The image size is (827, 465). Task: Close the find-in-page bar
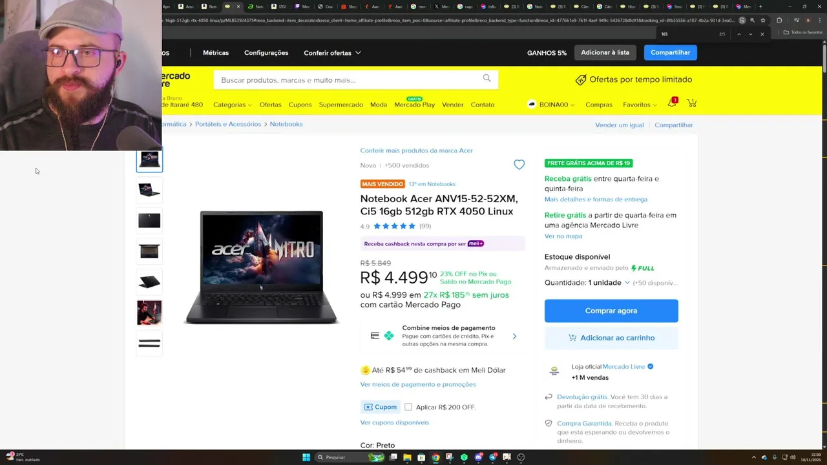[762, 34]
